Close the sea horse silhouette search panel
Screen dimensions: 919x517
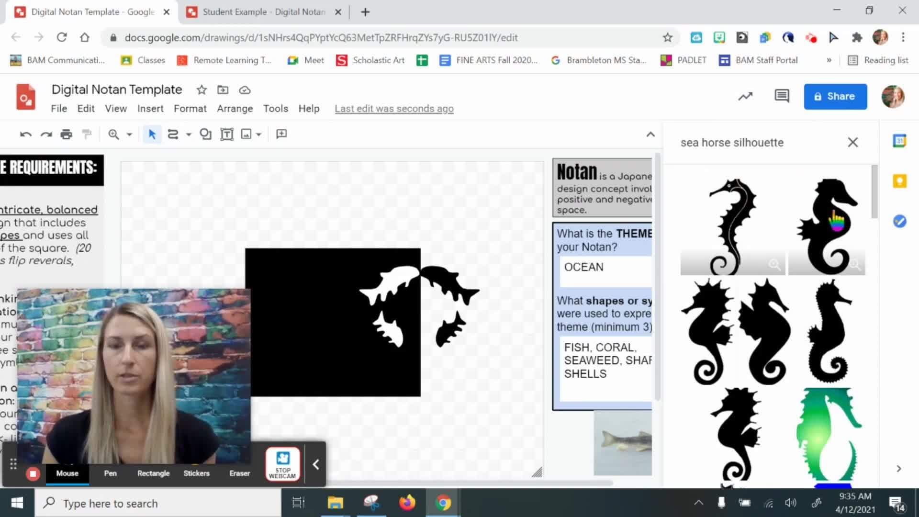point(853,142)
